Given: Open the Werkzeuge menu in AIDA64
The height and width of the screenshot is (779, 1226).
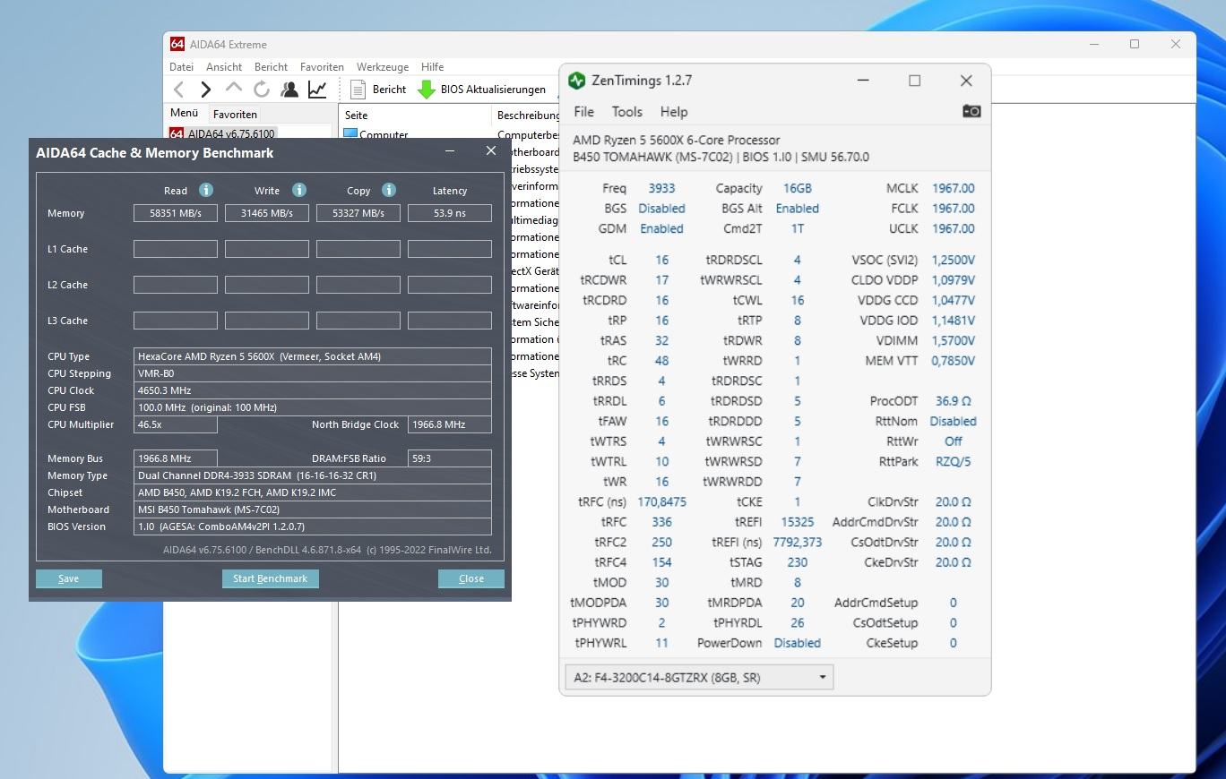Looking at the screenshot, I should pos(383,66).
